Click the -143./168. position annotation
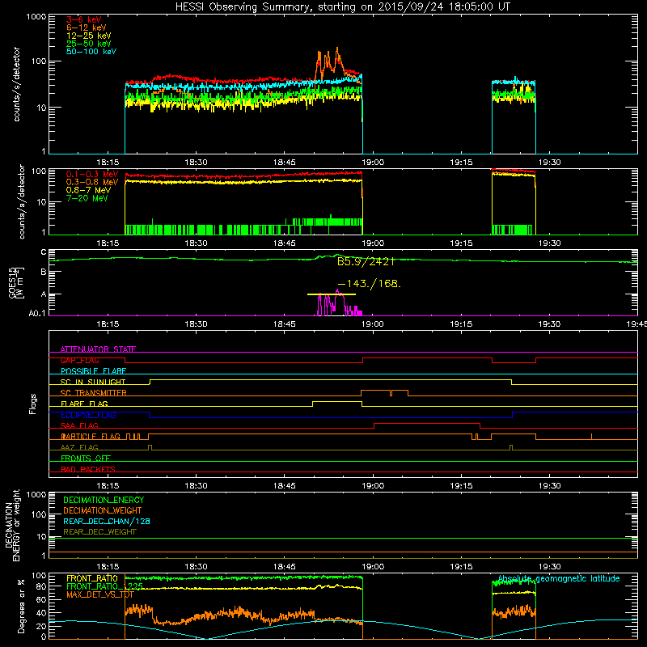647x647 pixels. [369, 284]
